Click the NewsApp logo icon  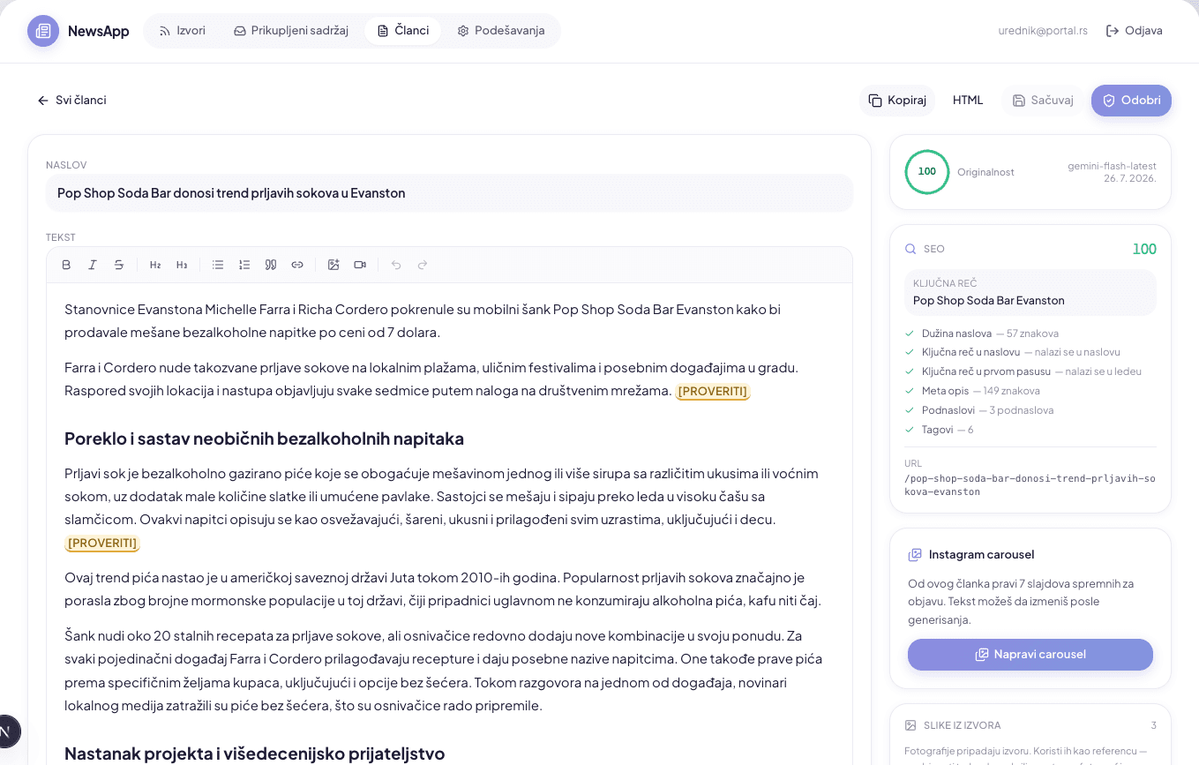click(43, 31)
